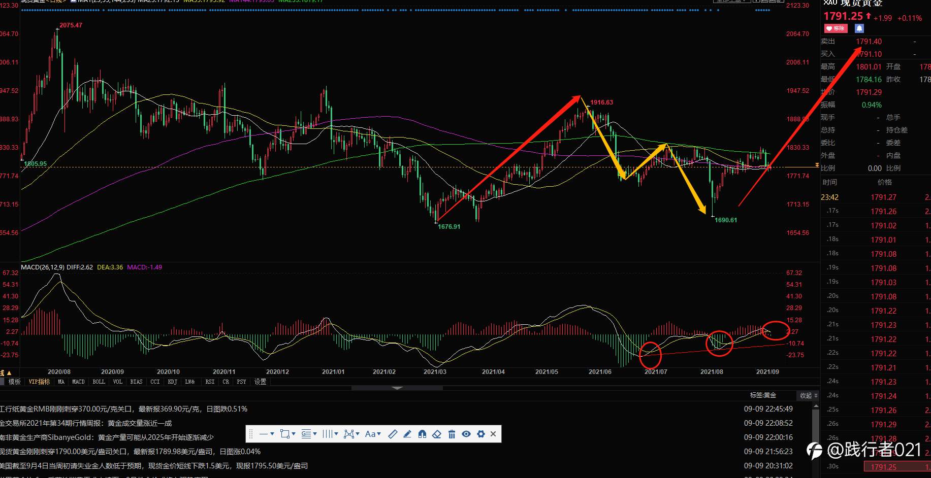Switch to the 模板 indicator tab

click(15, 382)
